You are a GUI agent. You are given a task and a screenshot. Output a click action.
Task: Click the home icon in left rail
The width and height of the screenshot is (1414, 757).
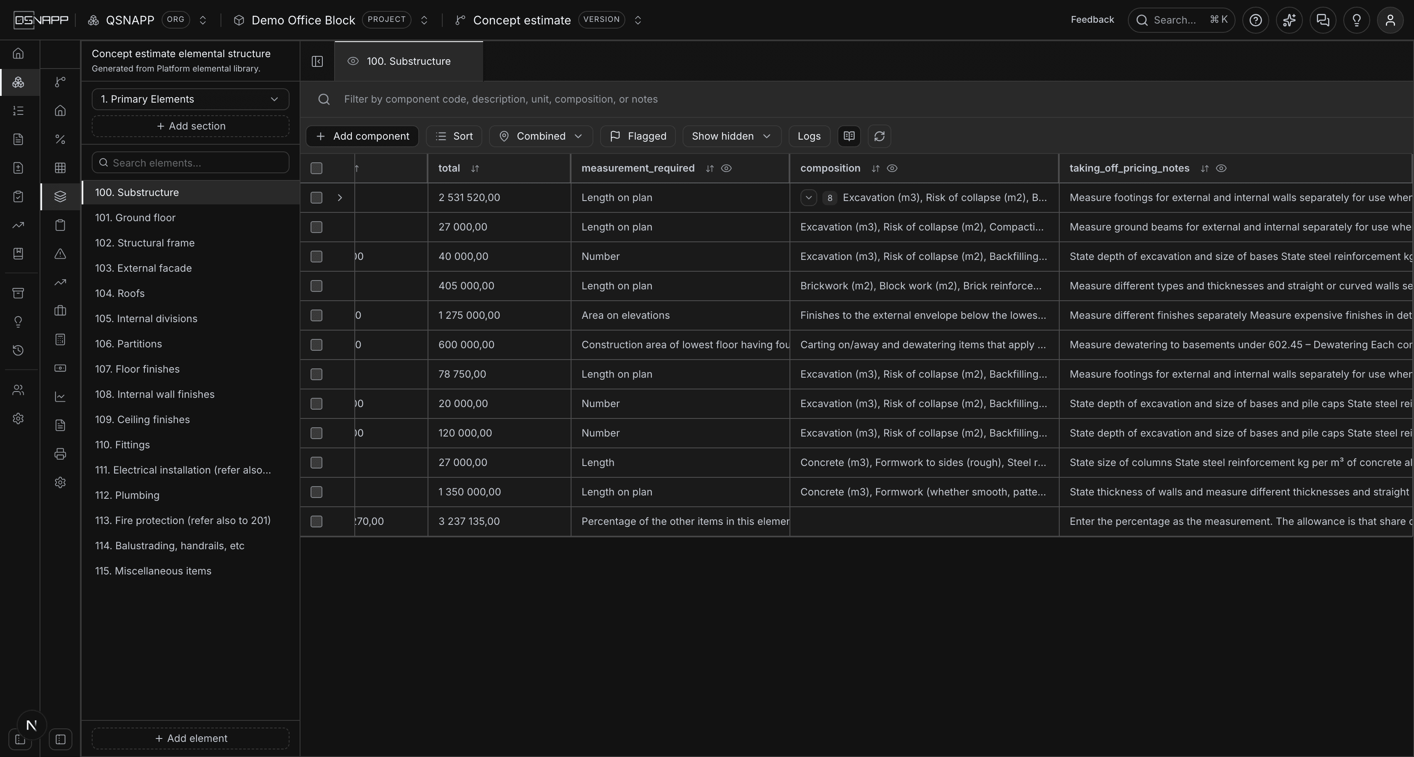18,54
